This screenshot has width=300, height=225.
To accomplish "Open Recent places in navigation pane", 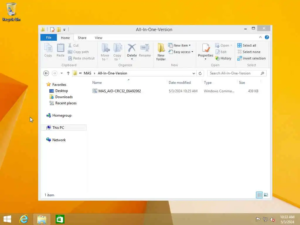I will 66,103.
